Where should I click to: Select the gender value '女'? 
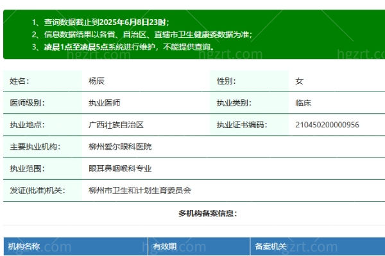click(x=299, y=81)
